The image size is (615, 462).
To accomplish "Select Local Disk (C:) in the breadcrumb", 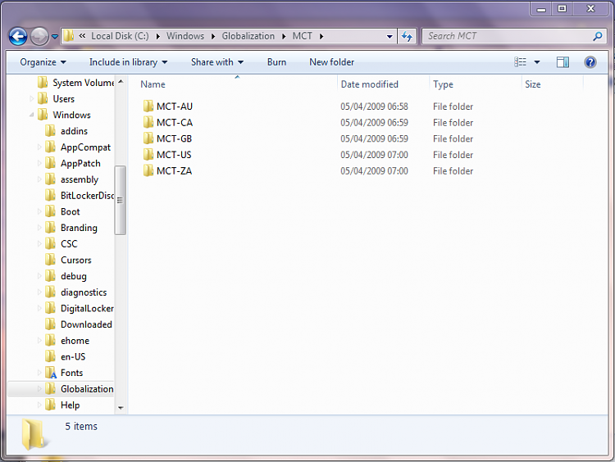I will point(120,36).
